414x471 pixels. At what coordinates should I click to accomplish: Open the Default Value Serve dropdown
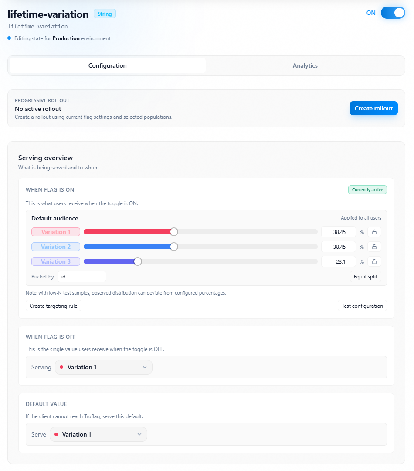click(98, 434)
